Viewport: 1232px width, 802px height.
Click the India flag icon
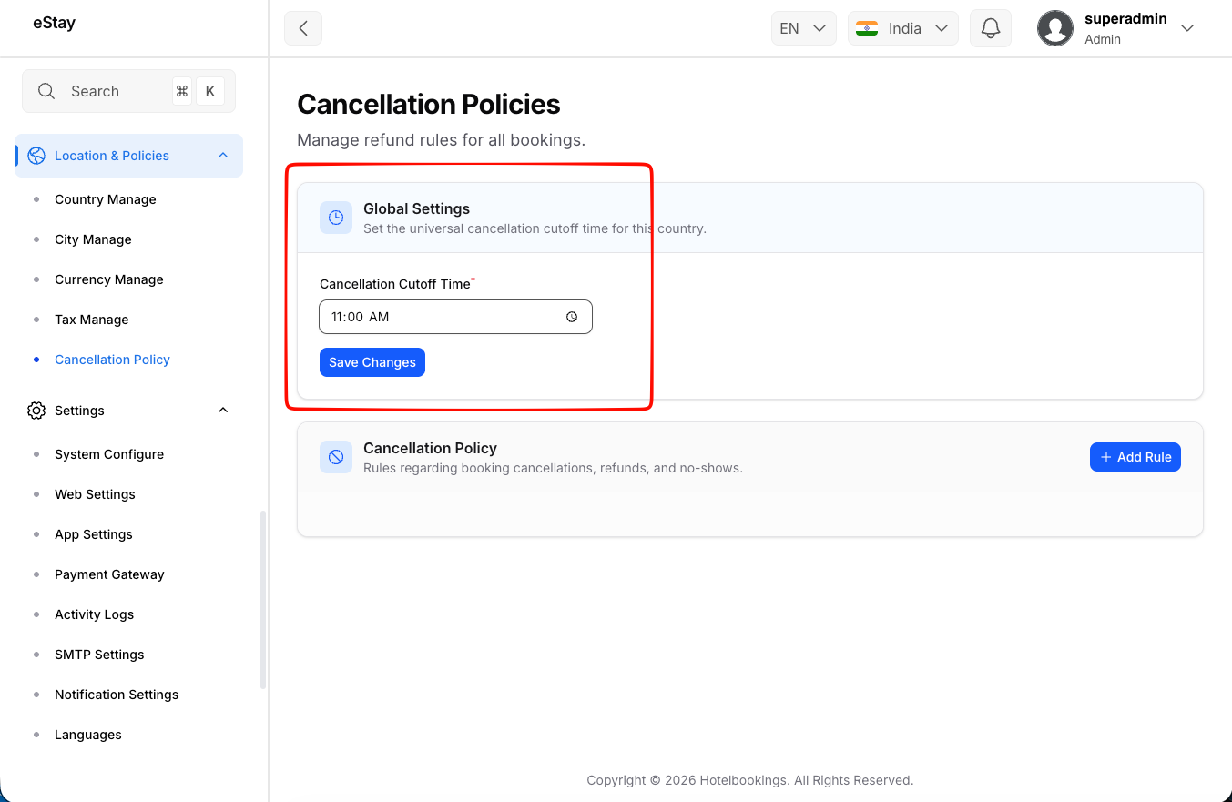coord(867,28)
